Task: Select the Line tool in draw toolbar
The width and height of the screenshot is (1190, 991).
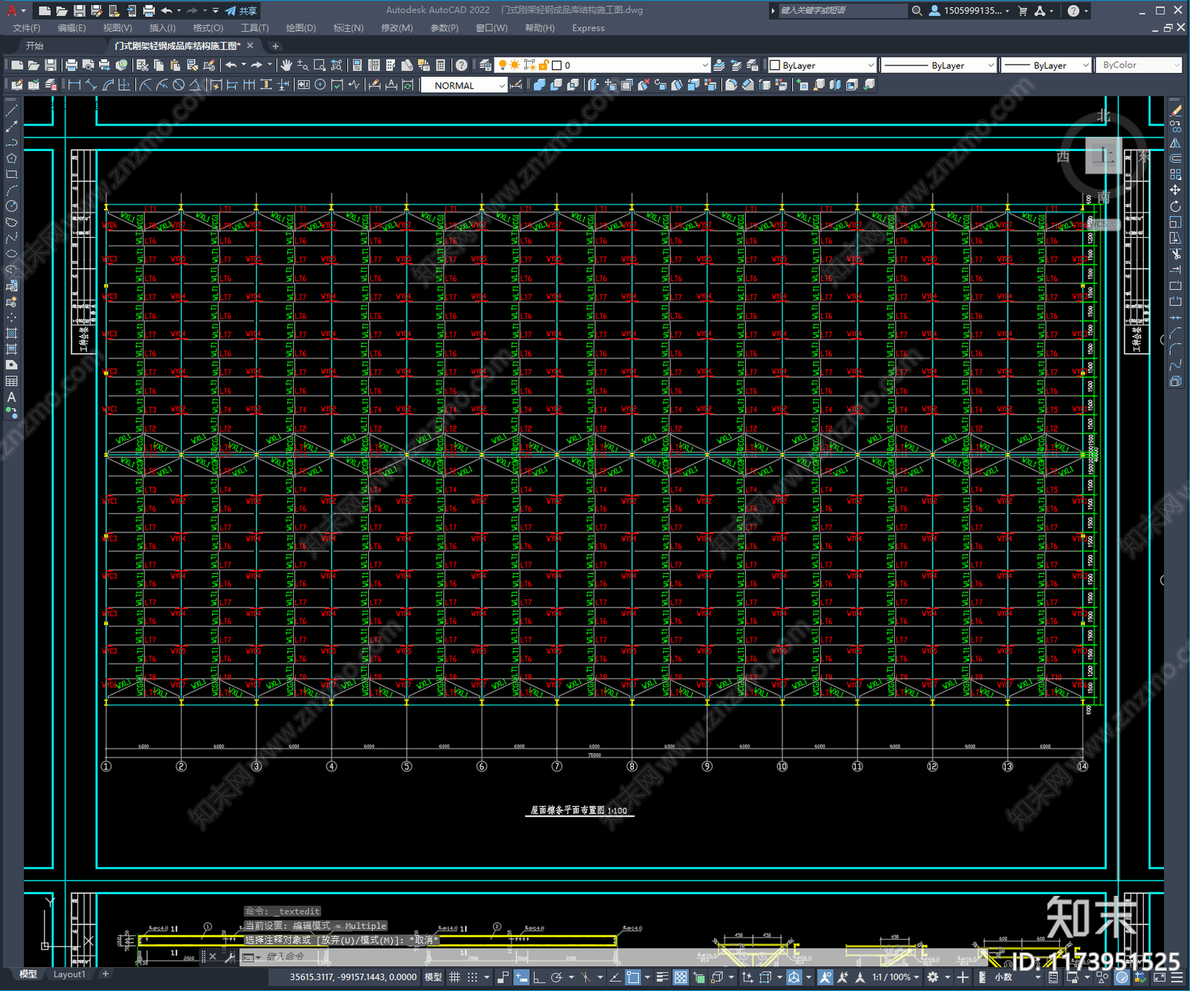Action: click(11, 110)
